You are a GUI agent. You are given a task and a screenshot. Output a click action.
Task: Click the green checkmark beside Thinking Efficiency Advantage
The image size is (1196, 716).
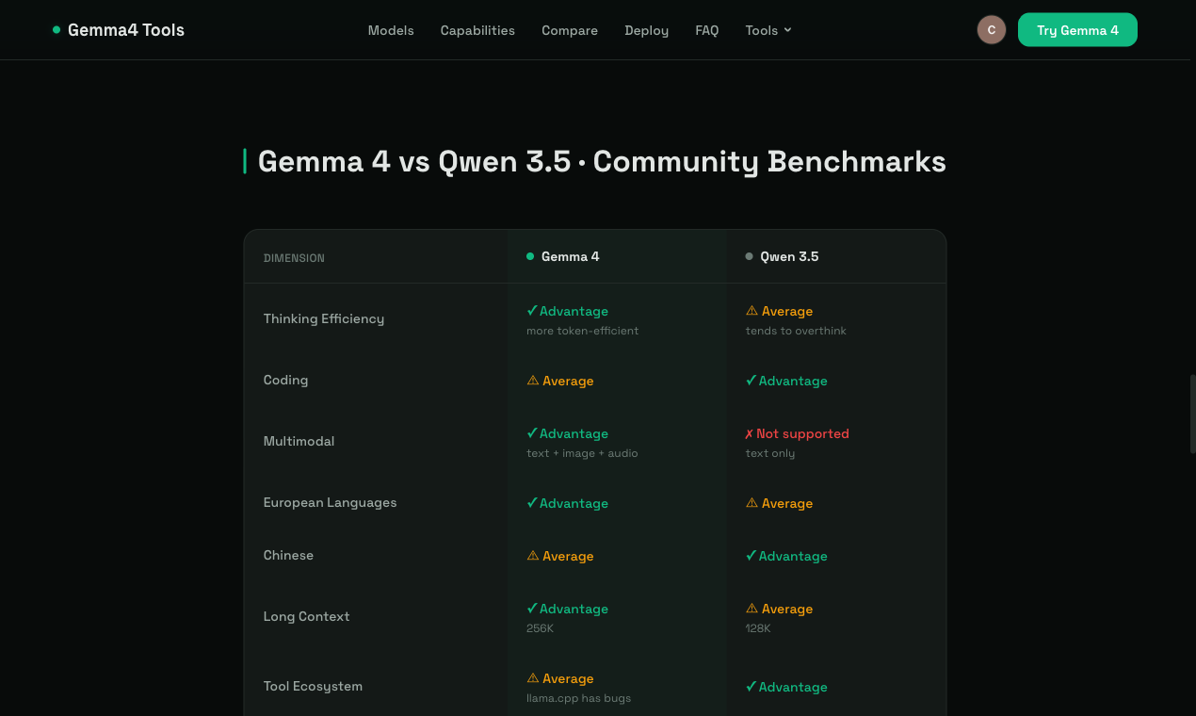tap(532, 310)
